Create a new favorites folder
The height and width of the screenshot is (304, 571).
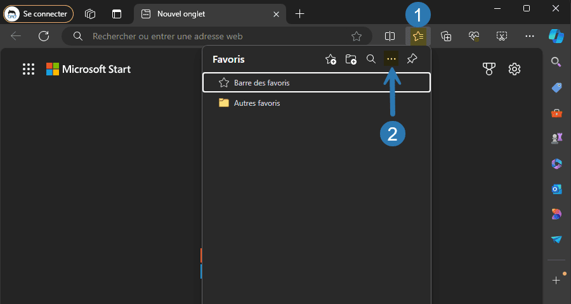(x=351, y=59)
